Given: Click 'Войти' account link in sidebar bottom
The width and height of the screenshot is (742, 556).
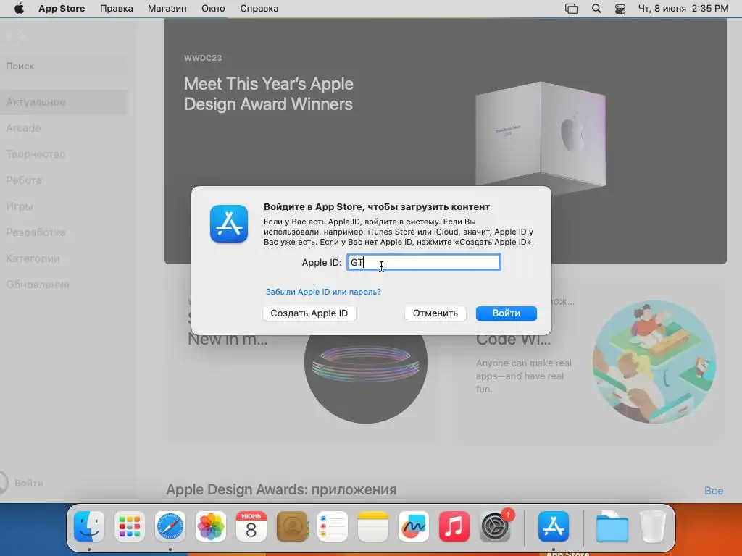Looking at the screenshot, I should (x=28, y=483).
